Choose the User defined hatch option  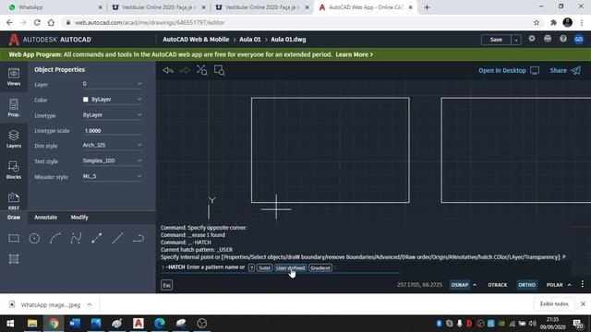pos(290,267)
